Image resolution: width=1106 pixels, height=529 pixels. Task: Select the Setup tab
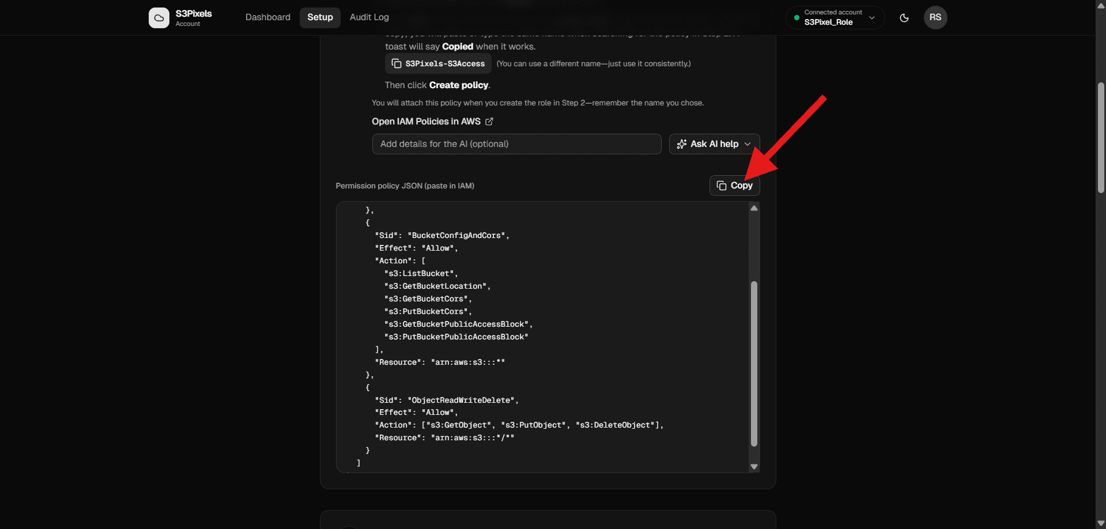(x=320, y=17)
